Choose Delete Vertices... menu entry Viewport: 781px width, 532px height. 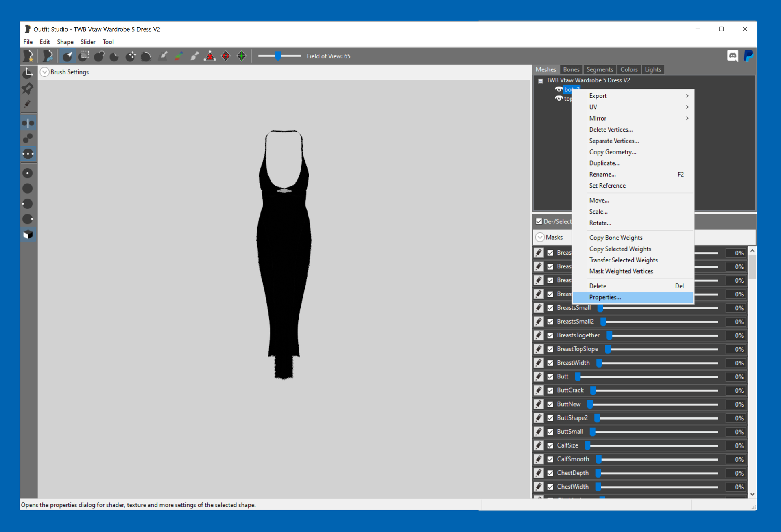pyautogui.click(x=633, y=130)
